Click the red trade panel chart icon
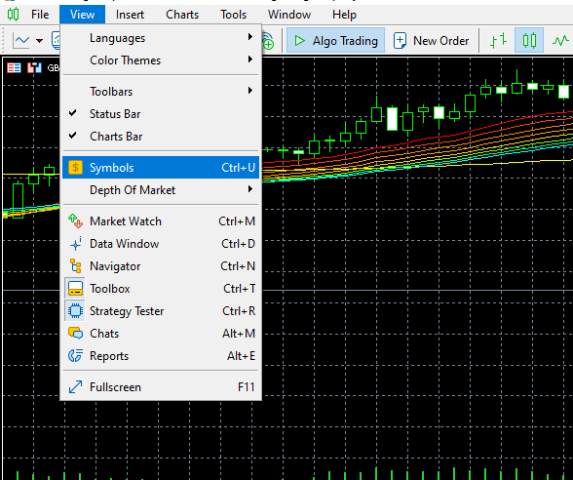Screen dimensions: 573x480 [x=14, y=68]
